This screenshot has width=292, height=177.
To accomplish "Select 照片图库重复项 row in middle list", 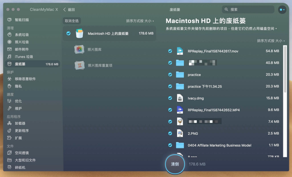I will pyautogui.click(x=109, y=65).
